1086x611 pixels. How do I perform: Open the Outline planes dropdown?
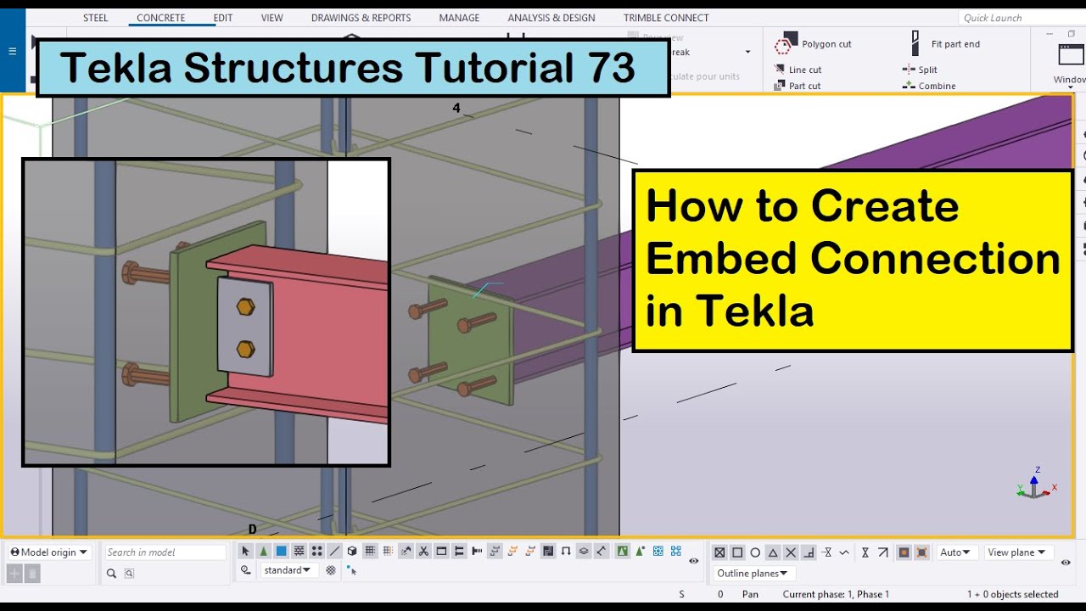point(754,574)
